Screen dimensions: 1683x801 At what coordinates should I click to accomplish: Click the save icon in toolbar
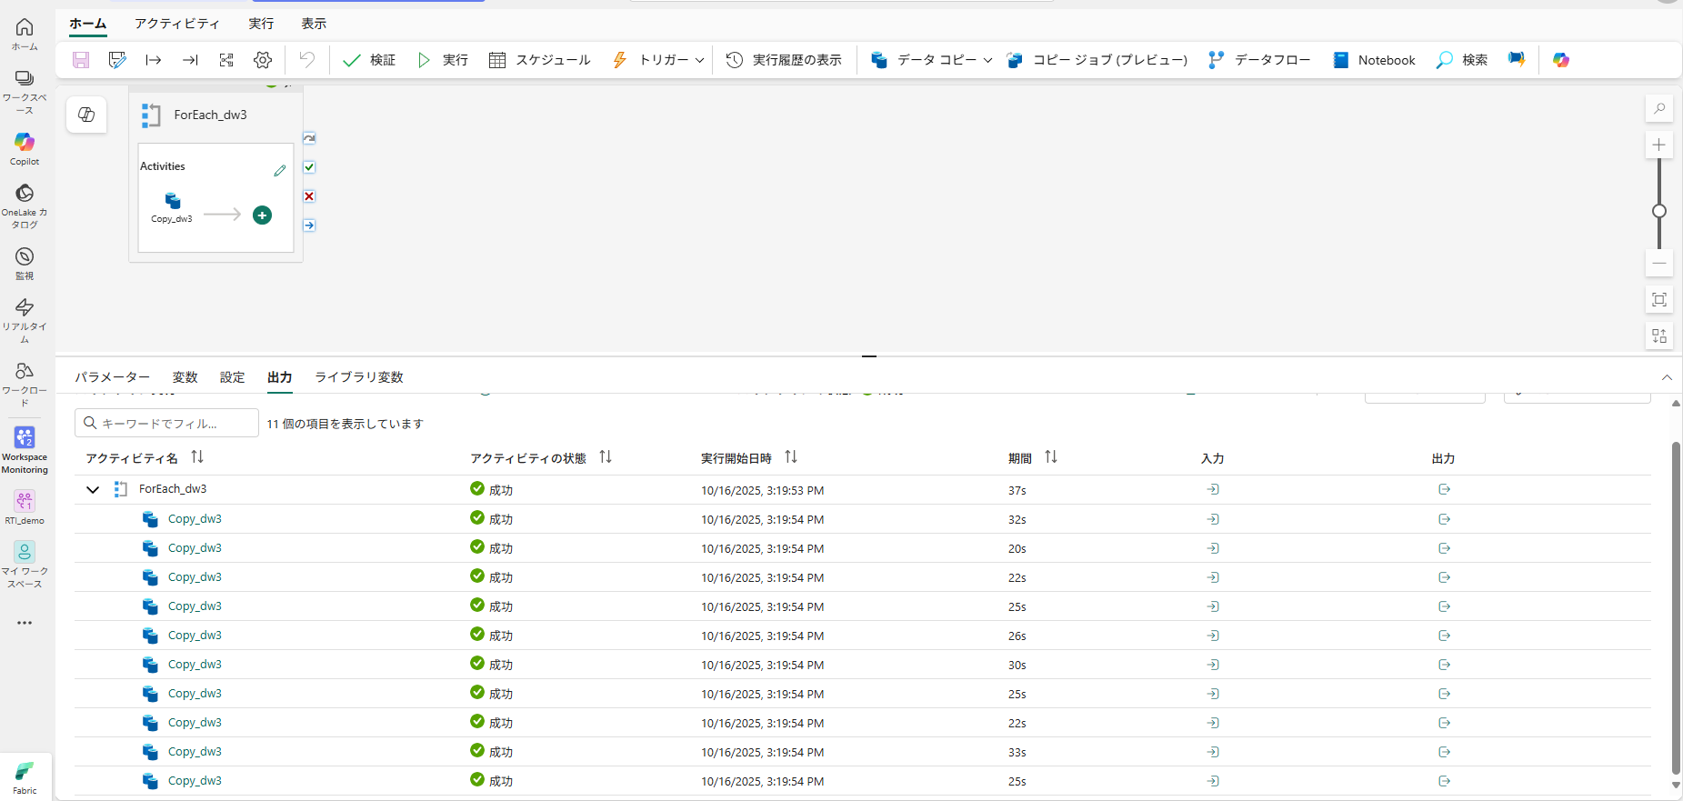tap(81, 60)
